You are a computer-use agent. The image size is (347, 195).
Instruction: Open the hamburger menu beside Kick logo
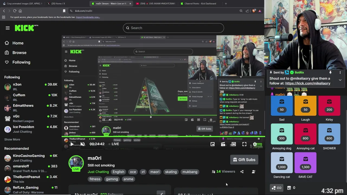pos(8,28)
